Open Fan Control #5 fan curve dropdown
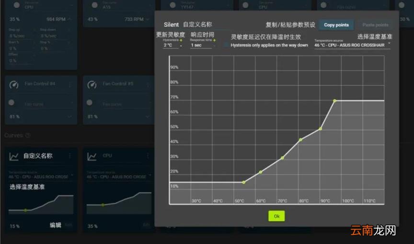The image size is (414, 244). [126, 104]
